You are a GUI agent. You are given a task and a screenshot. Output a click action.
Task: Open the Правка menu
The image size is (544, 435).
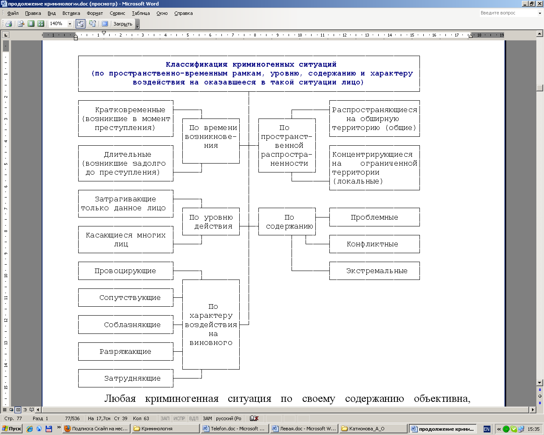33,13
